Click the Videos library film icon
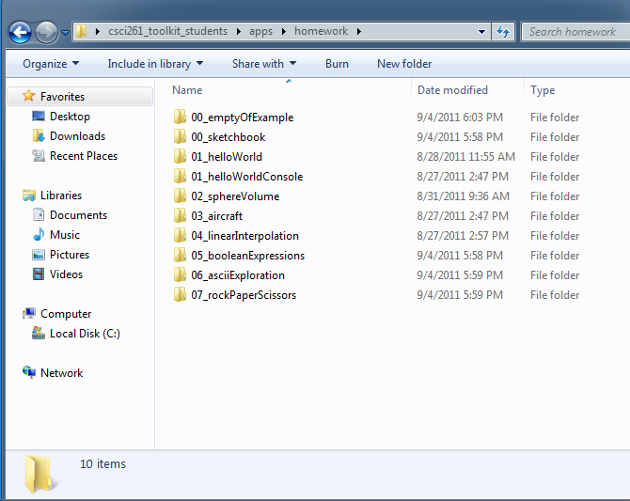 click(39, 274)
